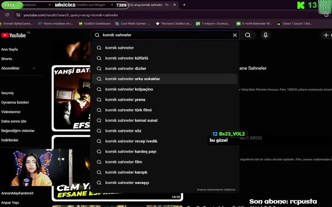Select suggestion komik sahneler film
332x207 pixels.
(165, 162)
